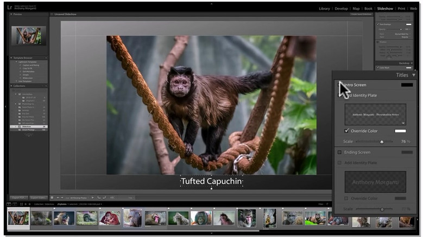The width and height of the screenshot is (423, 237).
Task: Collapse the Titles panel triangle
Action: 414,75
